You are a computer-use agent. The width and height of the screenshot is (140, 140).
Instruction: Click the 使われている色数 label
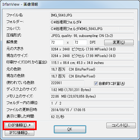pyautogui.click(x=21, y=83)
